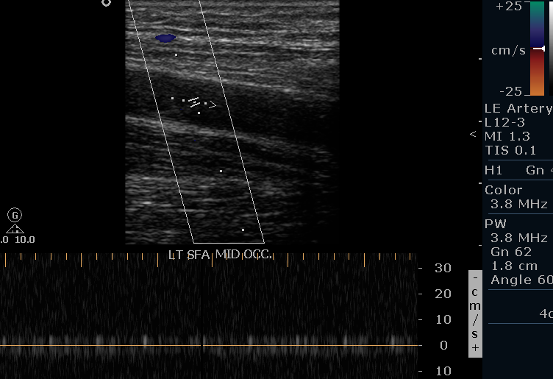Screen dimensions: 553x379
Task: Click the Color mode heading
Action: (x=503, y=190)
